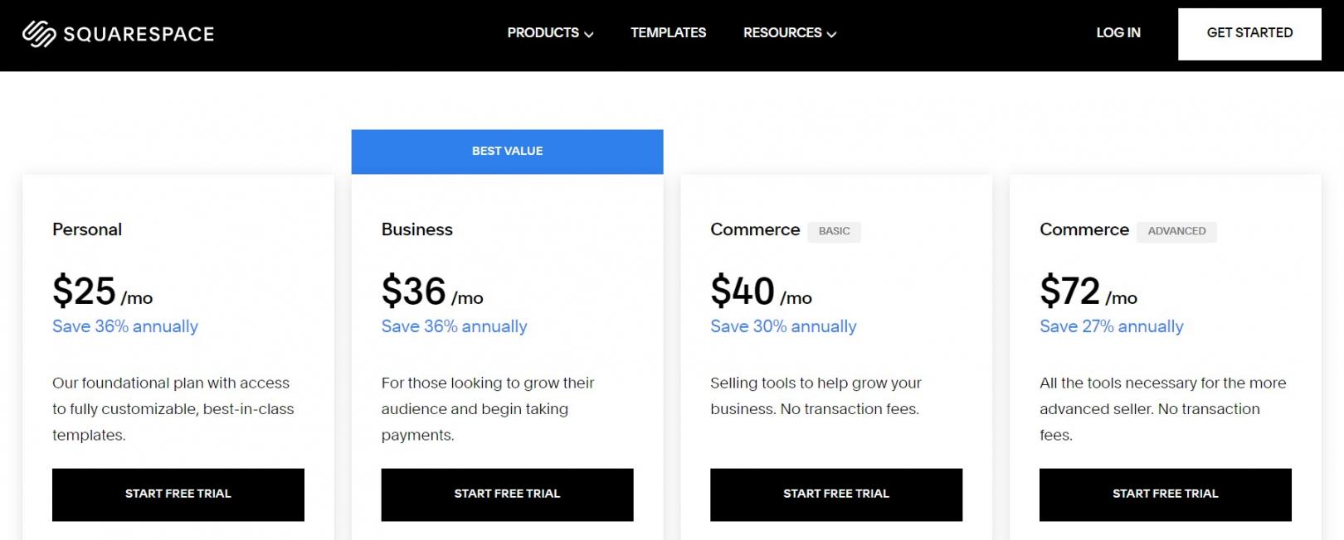Click the Save 30% annually link

[x=783, y=326]
